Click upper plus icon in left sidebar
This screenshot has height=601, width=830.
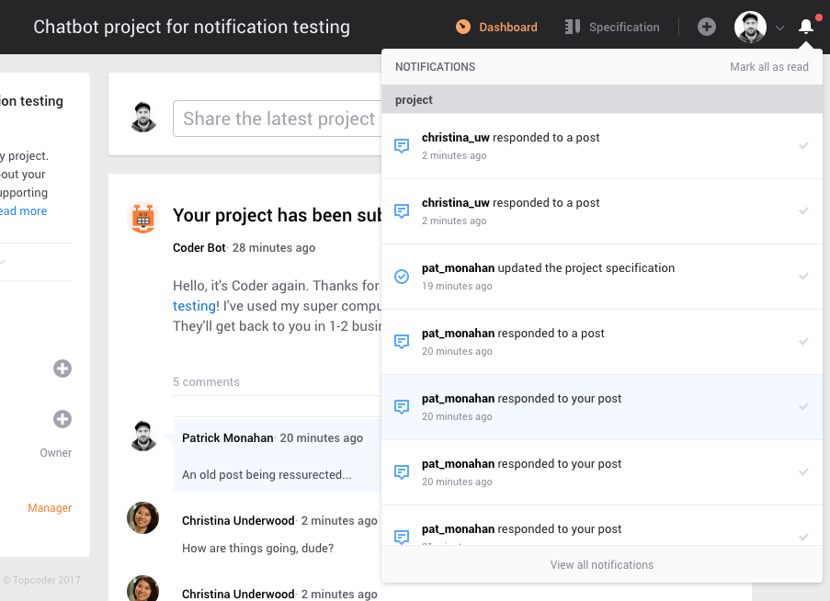[63, 369]
